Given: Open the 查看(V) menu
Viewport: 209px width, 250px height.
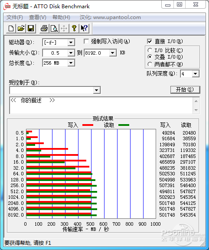Looking at the screenshot, I should click(38, 17).
